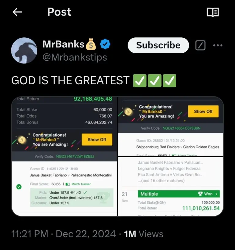Tap the back arrow icon
This screenshot has height=250, width=235.
point(17,12)
